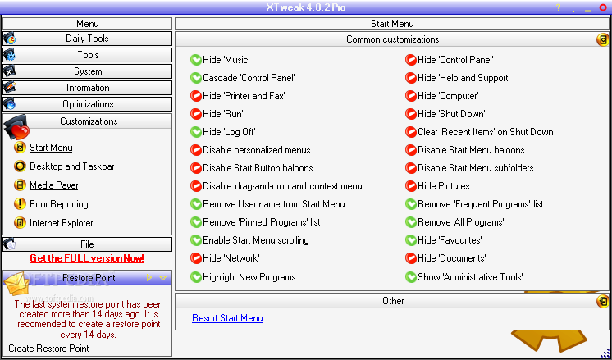Viewport: 612px width, 360px height.
Task: Click Get the FULL version Now link
Action: pyautogui.click(x=87, y=258)
